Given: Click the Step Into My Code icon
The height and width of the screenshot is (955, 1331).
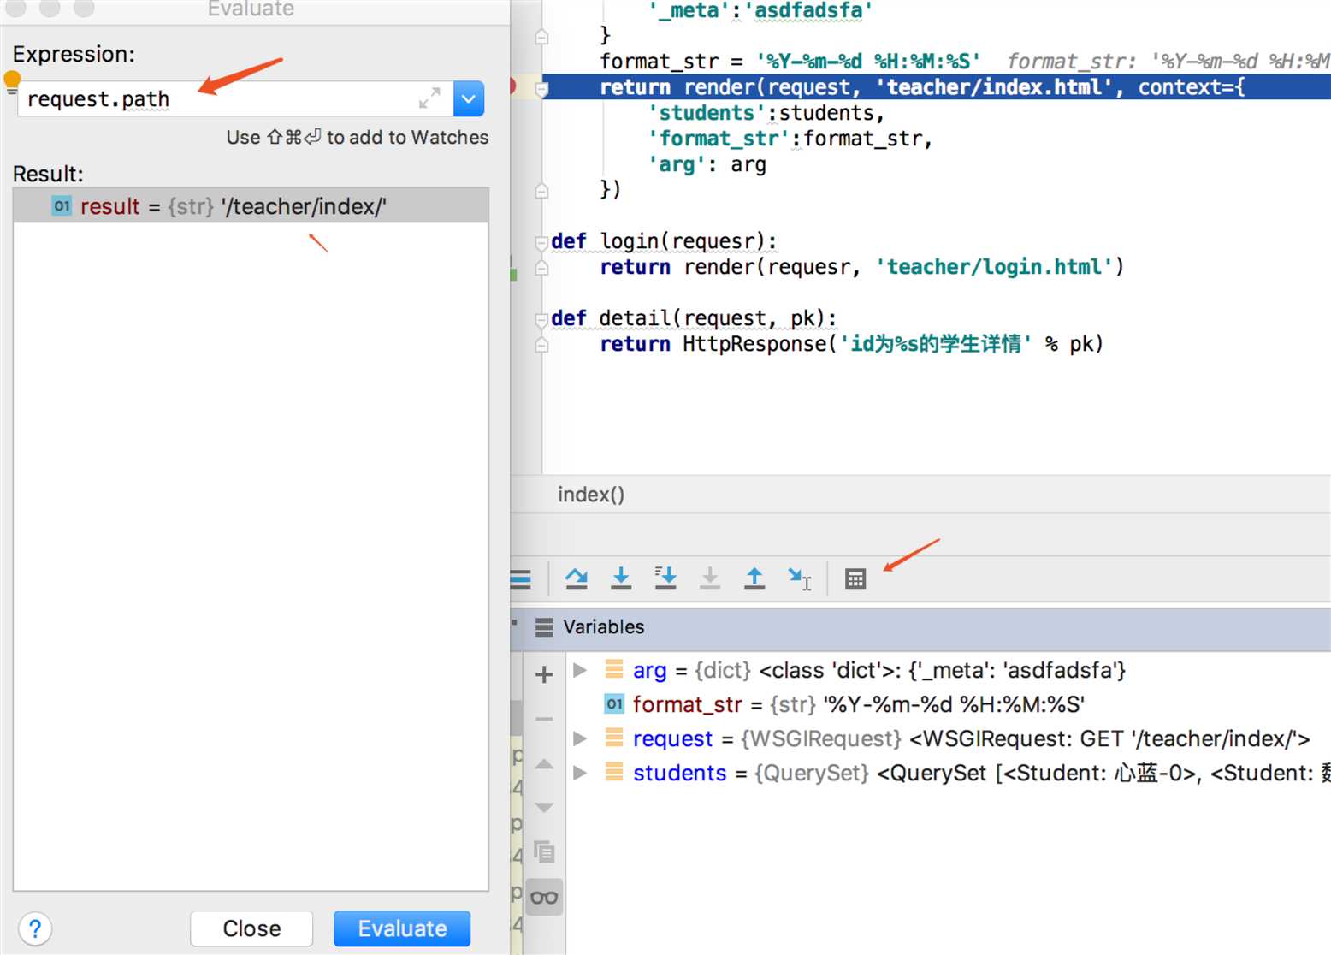Looking at the screenshot, I should point(665,579).
